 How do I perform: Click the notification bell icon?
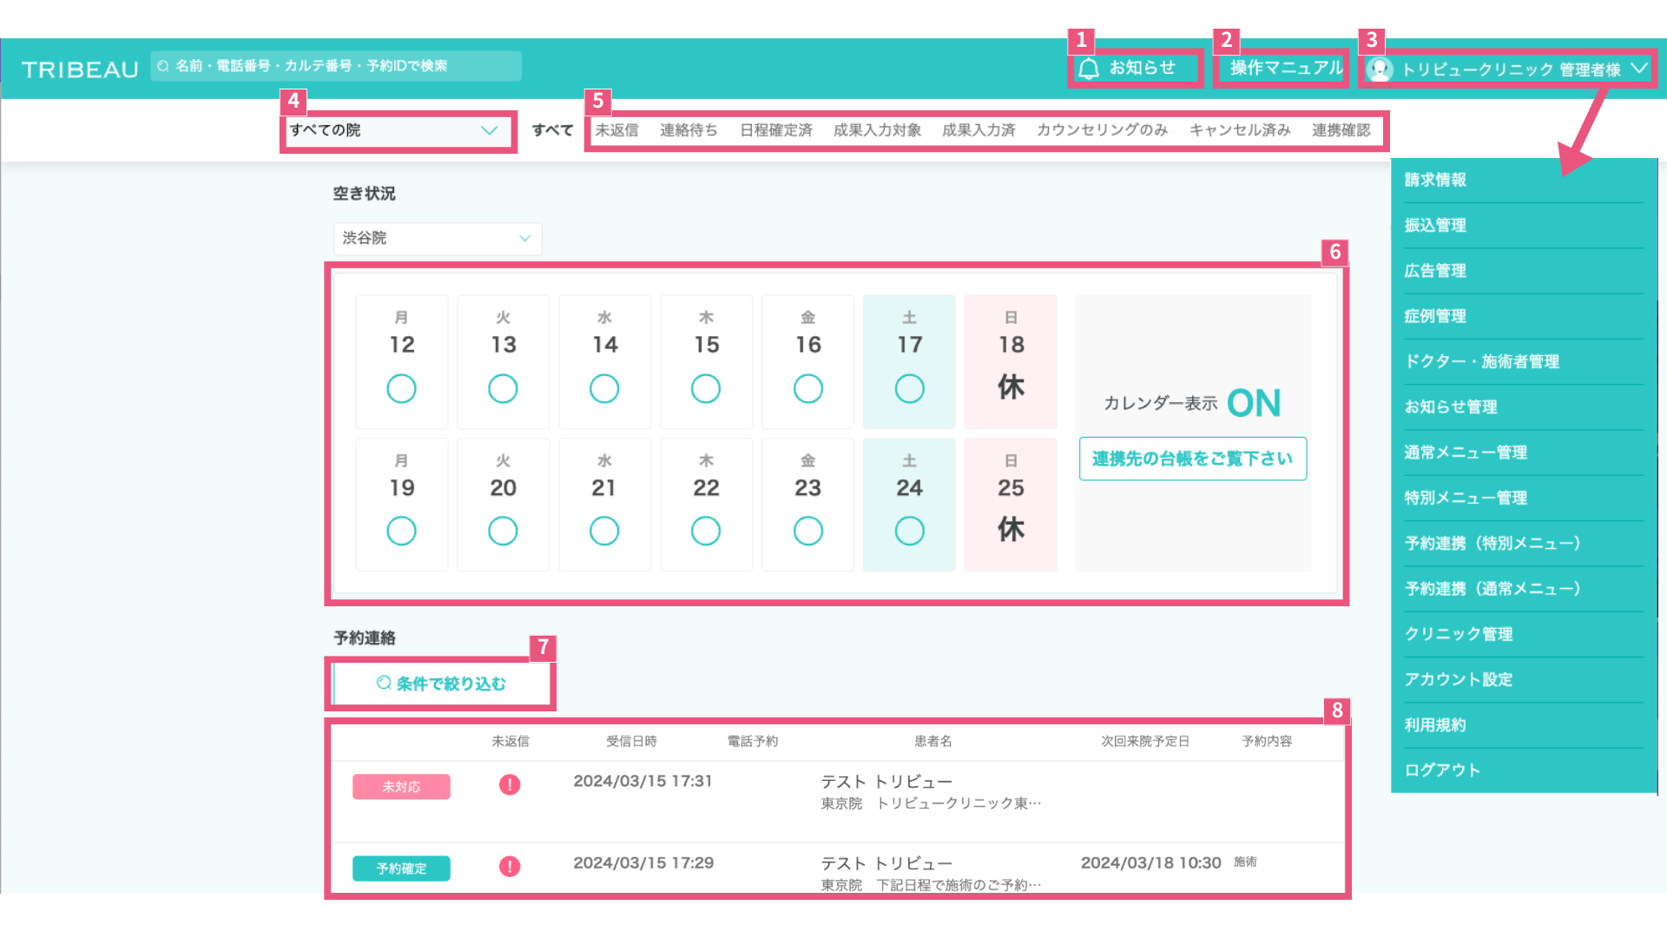pyautogui.click(x=1089, y=69)
